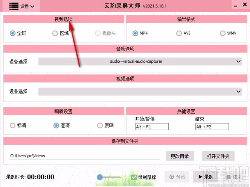Click the 录制时长 00:00:00 timer text
The image size is (250, 187).
[30, 177]
